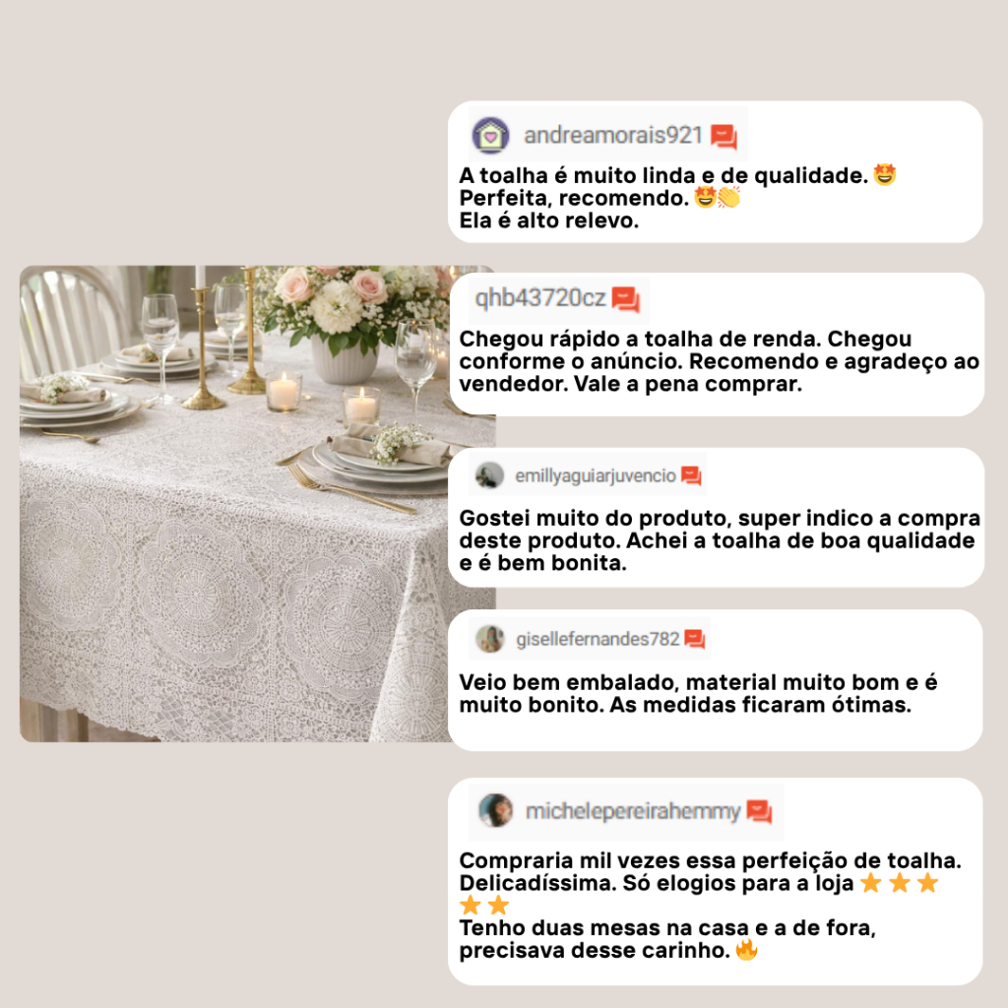Click chat icon next to emillyaguiarjuvencio
Viewport: 1008px width, 1008px height.
pyautogui.click(x=691, y=475)
